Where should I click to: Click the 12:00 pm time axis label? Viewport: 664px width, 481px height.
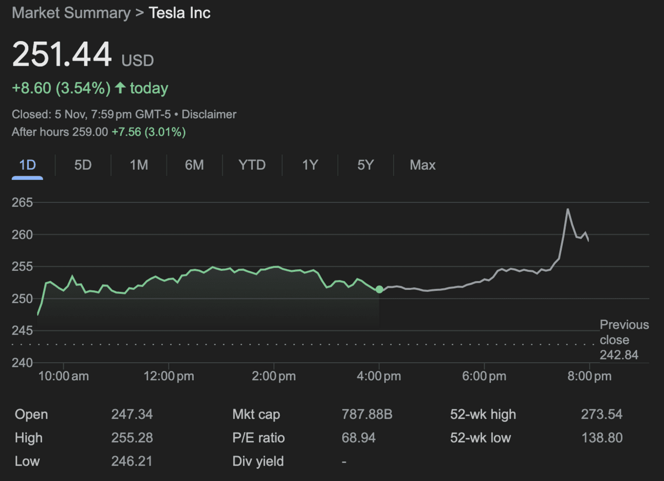point(169,376)
